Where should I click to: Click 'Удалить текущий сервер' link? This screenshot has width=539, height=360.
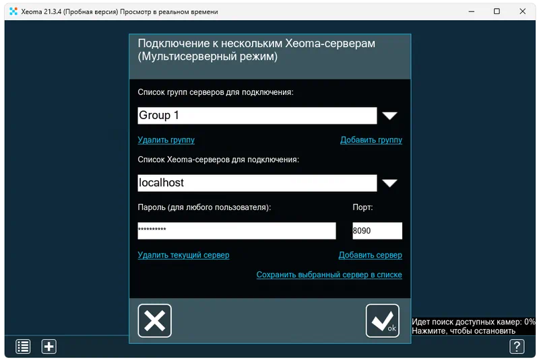(x=183, y=255)
